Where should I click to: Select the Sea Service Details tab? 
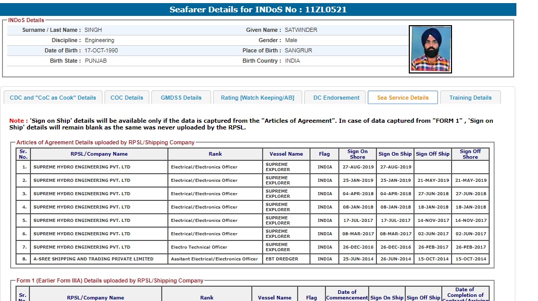[x=403, y=98]
